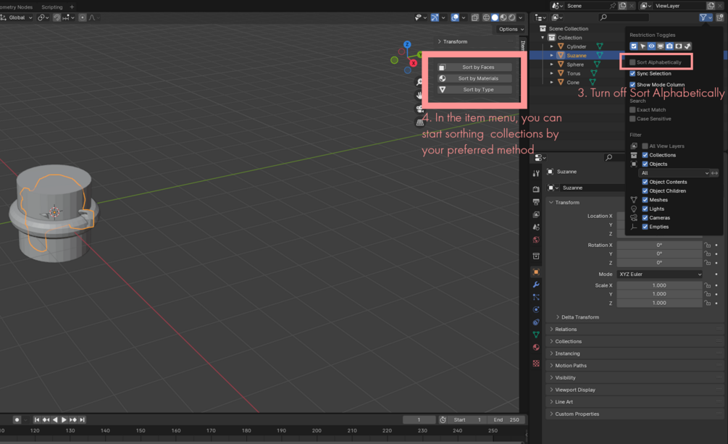Switch to material preview shading icon
Image resolution: width=728 pixels, height=444 pixels.
pos(503,17)
